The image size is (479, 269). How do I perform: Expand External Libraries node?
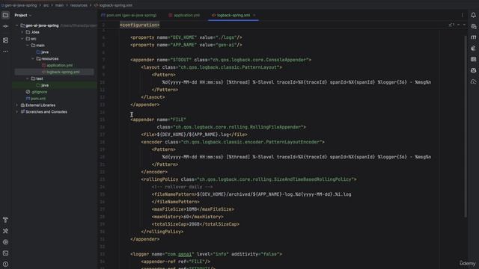(x=16, y=105)
